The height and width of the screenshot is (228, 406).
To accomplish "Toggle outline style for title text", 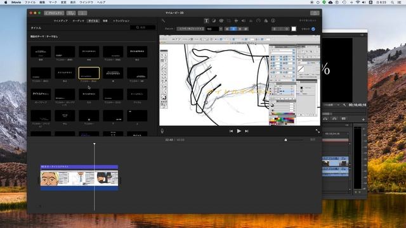I will tap(287, 29).
